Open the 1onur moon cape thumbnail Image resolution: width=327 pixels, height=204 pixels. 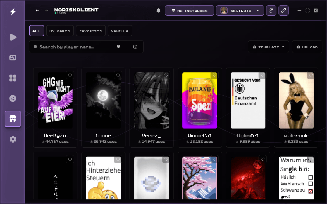coord(103,100)
